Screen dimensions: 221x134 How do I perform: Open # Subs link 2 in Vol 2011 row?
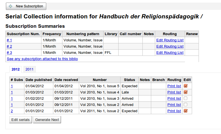pos(12,111)
